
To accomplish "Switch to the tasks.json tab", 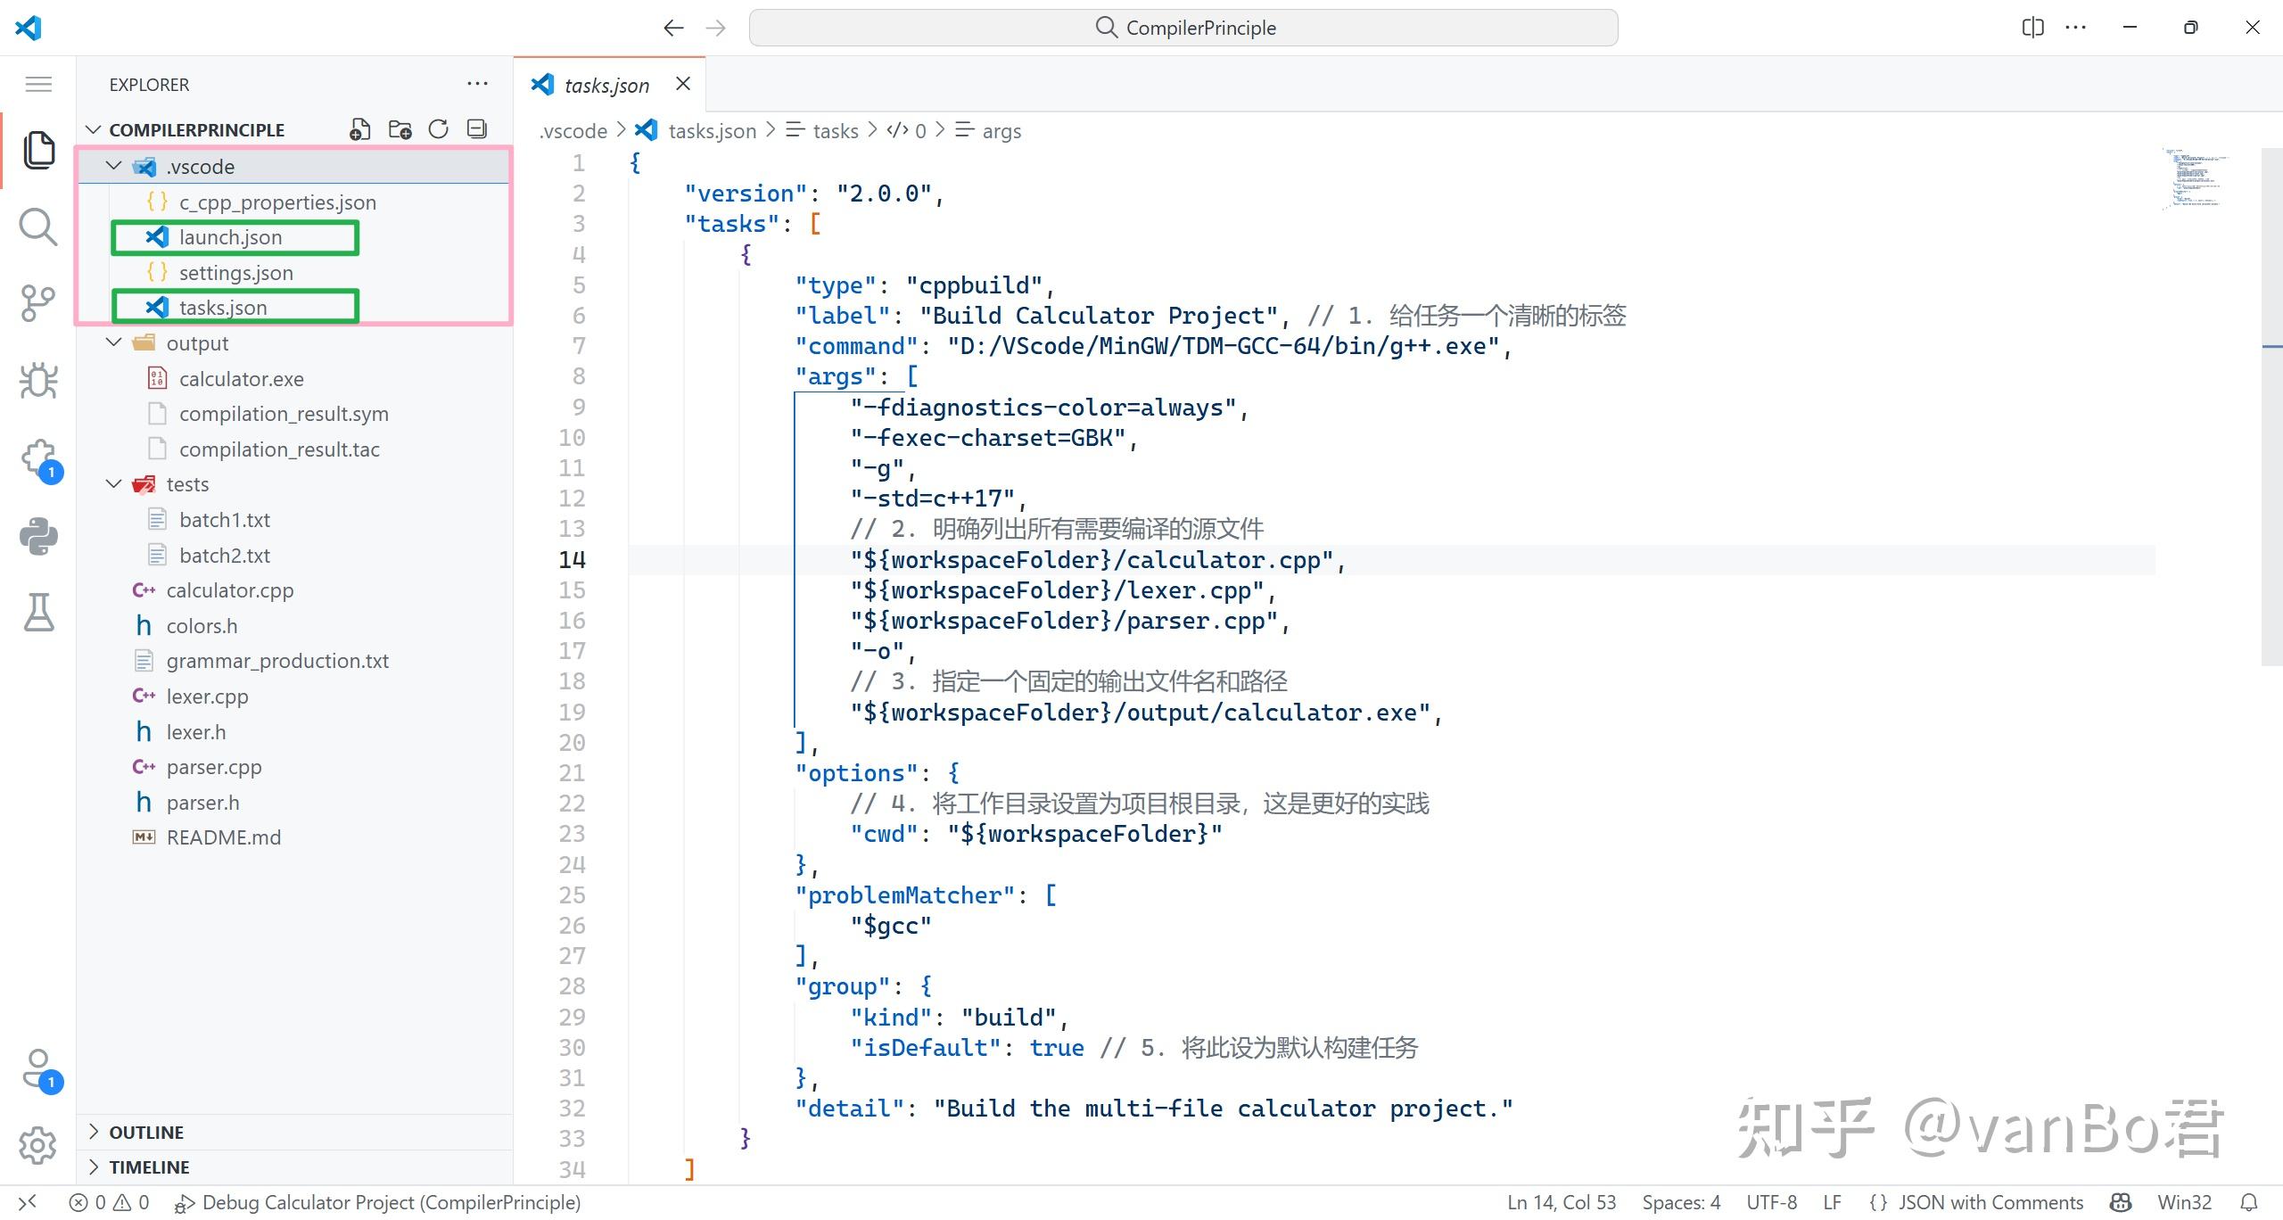I will pos(606,84).
